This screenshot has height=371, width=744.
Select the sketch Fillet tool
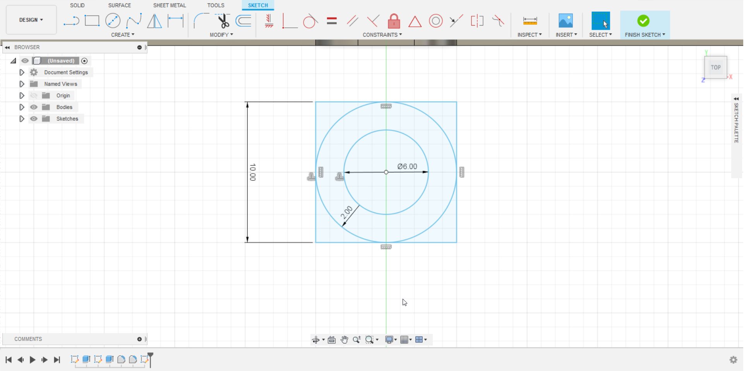pyautogui.click(x=201, y=21)
